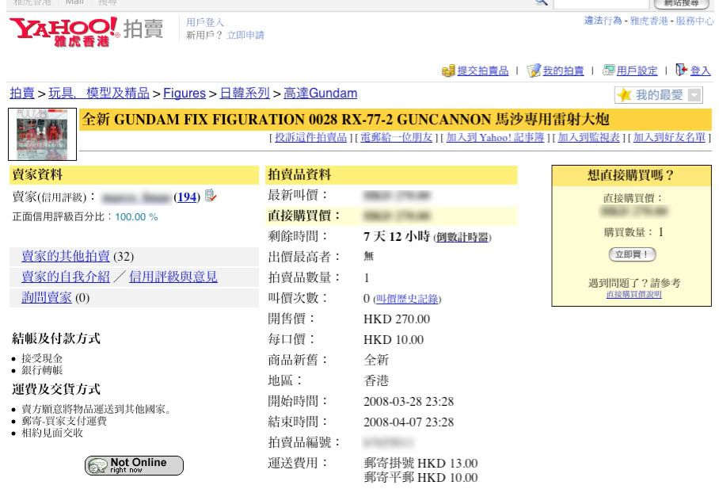Open 賣家的其他拍賣 link
Screen dimensions: 719x489
pos(65,255)
